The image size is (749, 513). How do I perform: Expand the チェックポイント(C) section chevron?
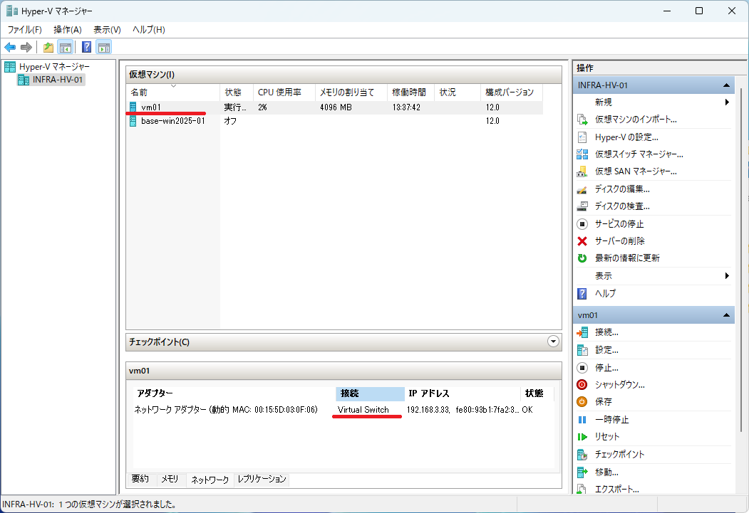pos(553,342)
